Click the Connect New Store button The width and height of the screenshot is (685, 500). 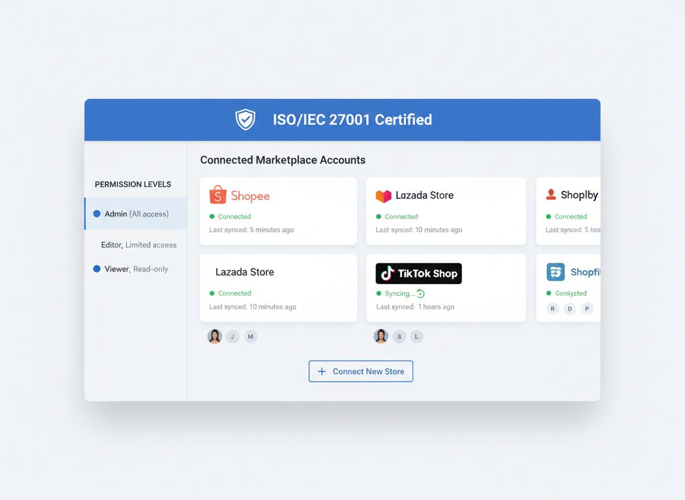[x=361, y=371]
